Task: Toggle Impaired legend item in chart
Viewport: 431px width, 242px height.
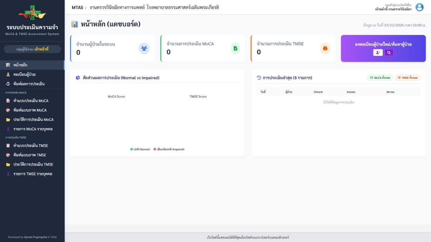Action: pyautogui.click(x=169, y=149)
